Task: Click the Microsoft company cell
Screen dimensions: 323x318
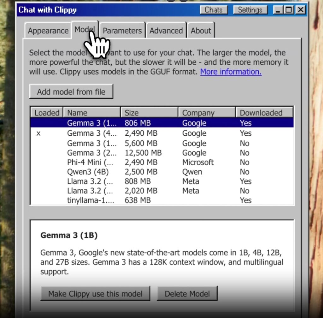Action: point(198,162)
